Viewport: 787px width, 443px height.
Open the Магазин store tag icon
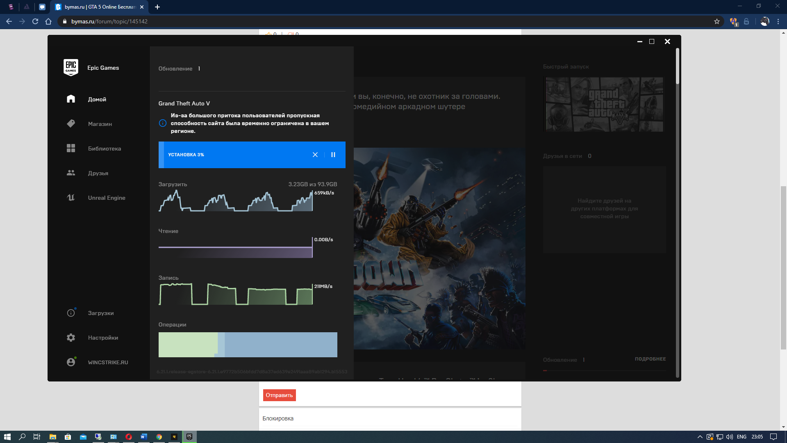(71, 123)
